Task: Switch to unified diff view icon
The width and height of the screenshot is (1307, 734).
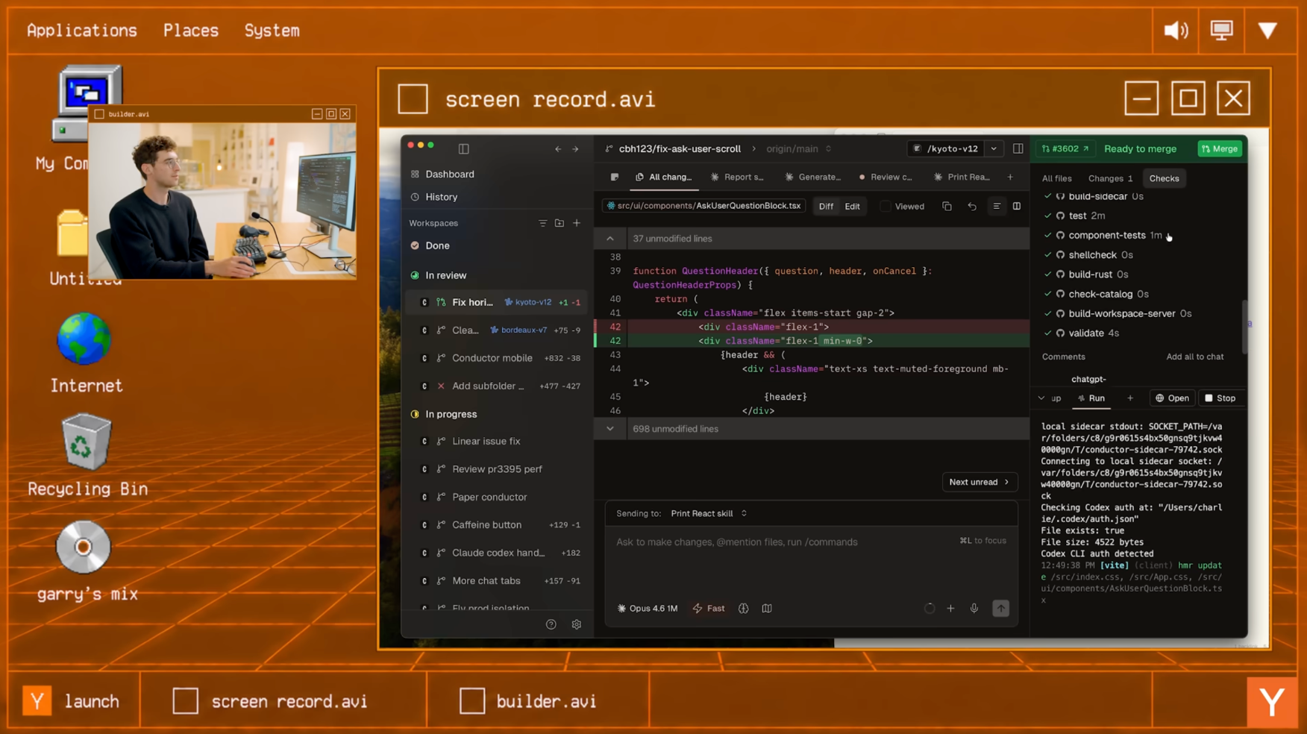Action: click(x=997, y=206)
